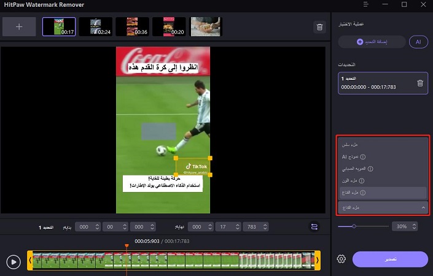The width and height of the screenshot is (433, 276).
Task: Grab the top-left handle of the TikTok selection box
Action: (176, 158)
